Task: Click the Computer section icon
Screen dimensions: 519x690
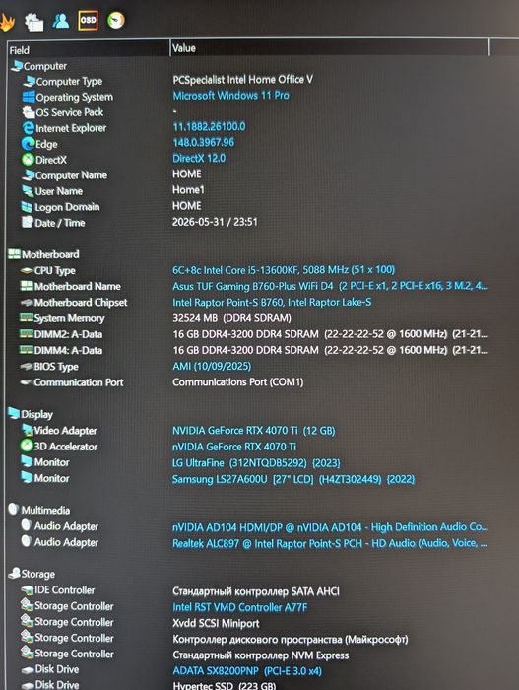Action: coord(17,66)
